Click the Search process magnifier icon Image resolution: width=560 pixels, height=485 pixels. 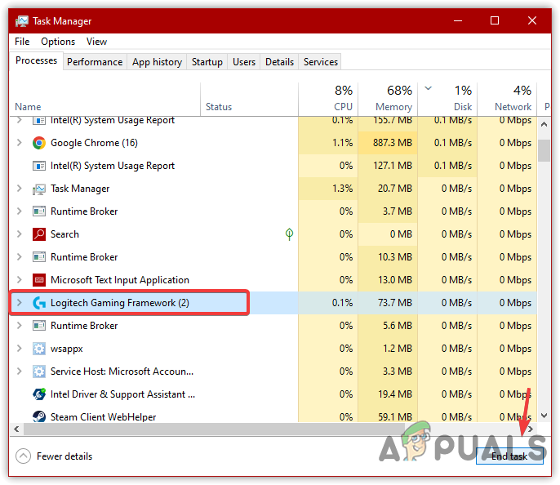point(39,234)
